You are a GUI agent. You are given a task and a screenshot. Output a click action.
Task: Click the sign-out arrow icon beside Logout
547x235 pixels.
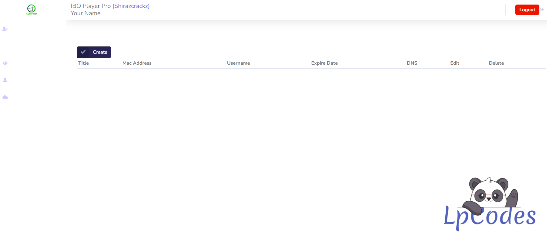pos(542,10)
